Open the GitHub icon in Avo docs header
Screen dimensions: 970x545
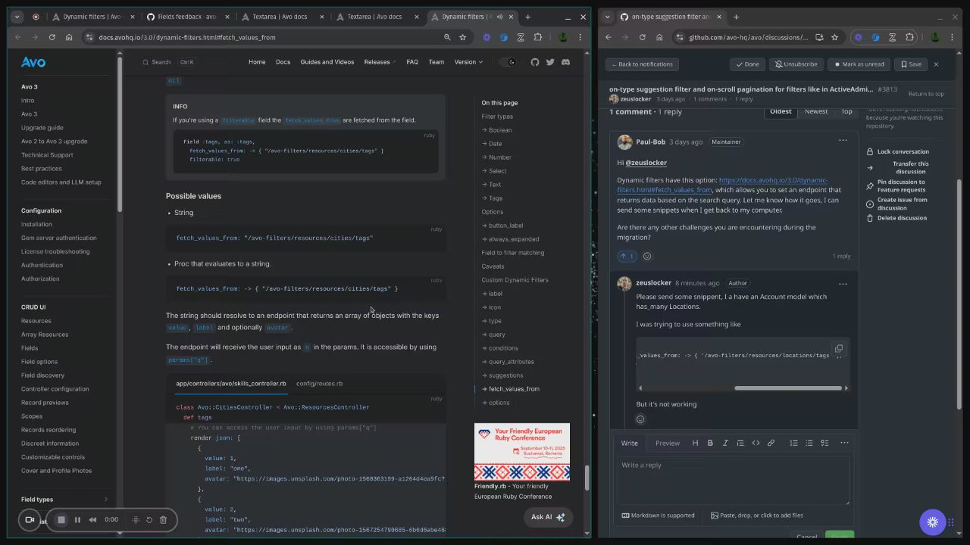(x=535, y=62)
